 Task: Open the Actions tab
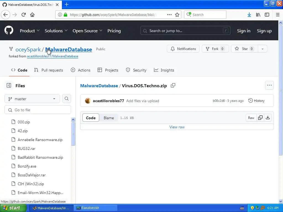tap(80, 70)
